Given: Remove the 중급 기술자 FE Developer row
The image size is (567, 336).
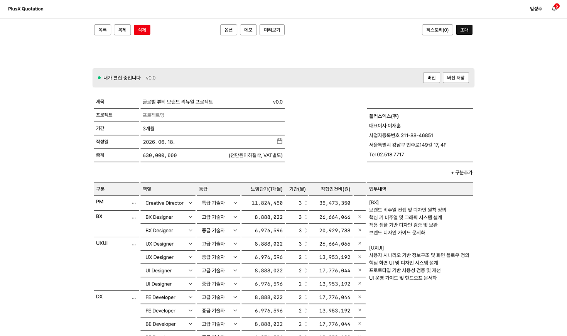Looking at the screenshot, I should (360, 311).
